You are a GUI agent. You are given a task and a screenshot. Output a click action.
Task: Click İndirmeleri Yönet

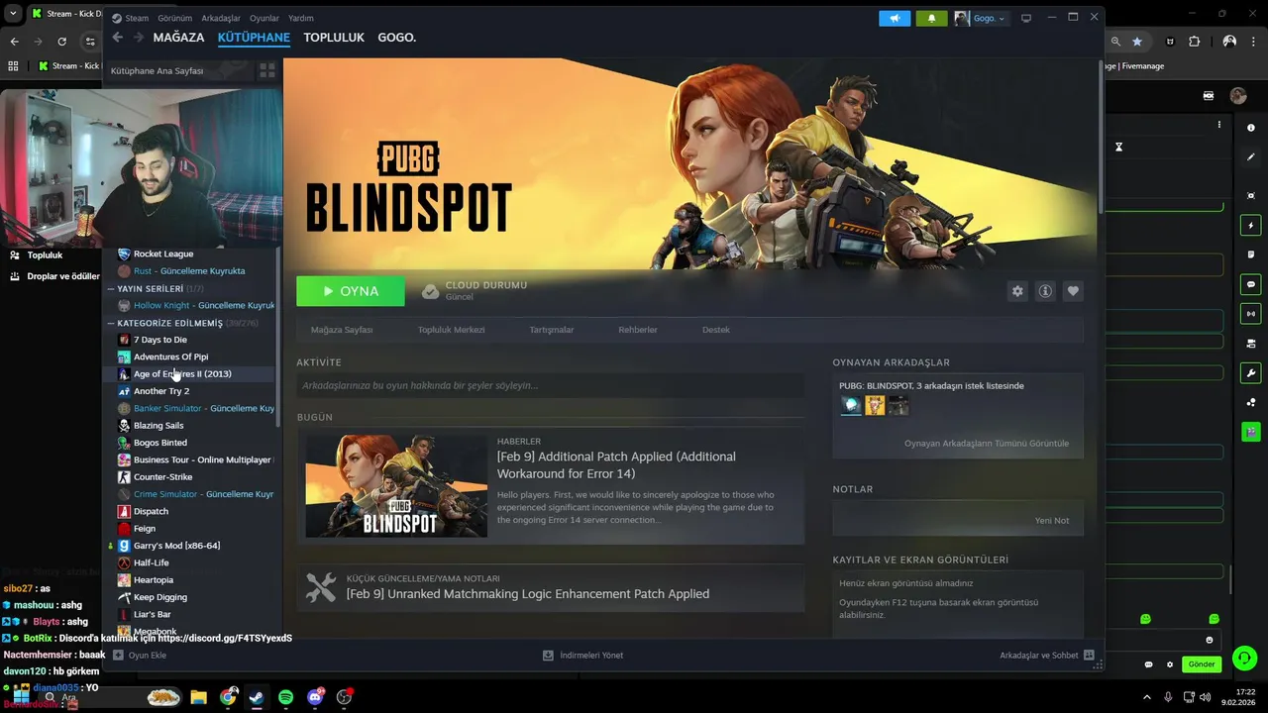[583, 656]
